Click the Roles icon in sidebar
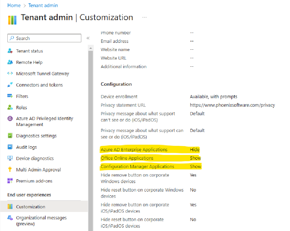The height and width of the screenshot is (231, 290). (x=10, y=107)
